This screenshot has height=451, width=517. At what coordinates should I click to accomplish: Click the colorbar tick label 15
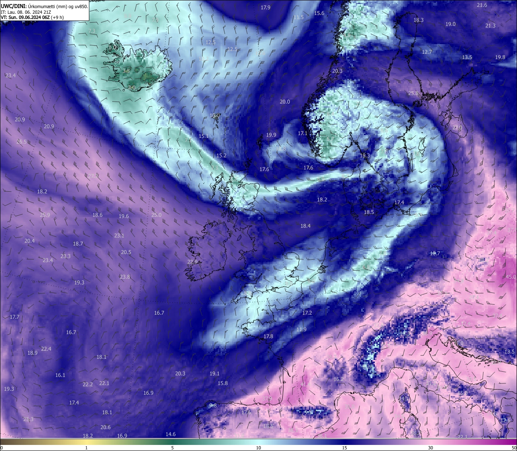pos(345,448)
